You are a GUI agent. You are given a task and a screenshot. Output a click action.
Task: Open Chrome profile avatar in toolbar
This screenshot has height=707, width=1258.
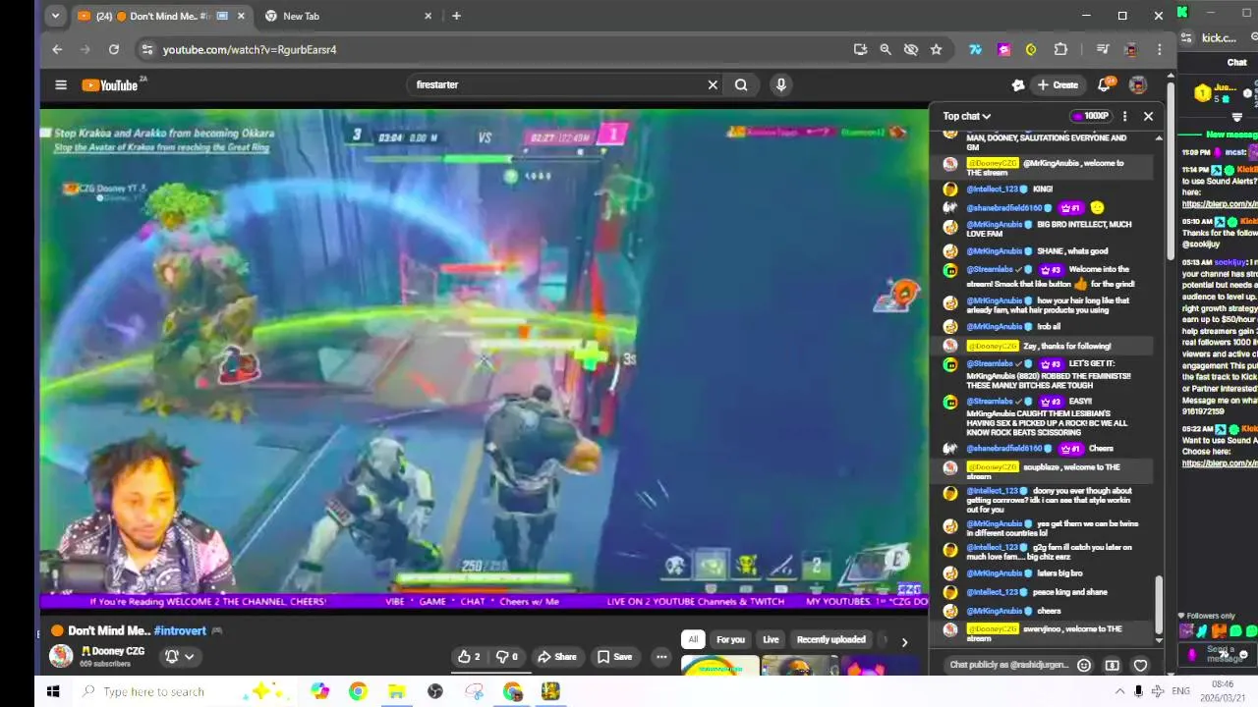tap(1131, 49)
